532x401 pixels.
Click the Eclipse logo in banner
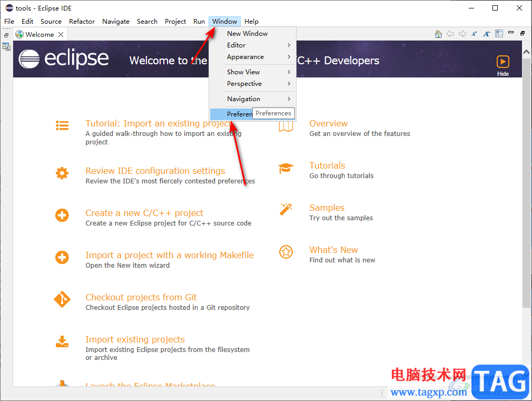63,58
